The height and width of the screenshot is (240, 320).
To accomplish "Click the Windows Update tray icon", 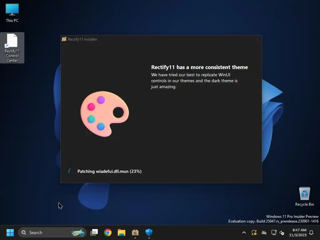I will click(x=254, y=232).
